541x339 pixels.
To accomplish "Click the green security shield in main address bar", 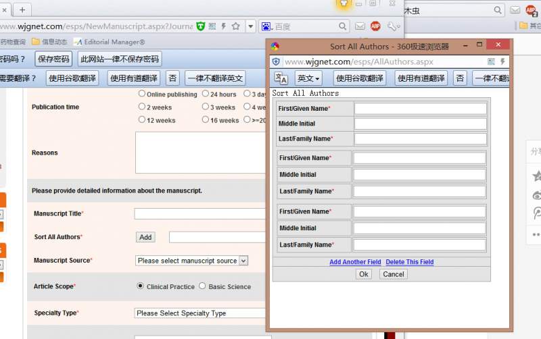I will [x=200, y=26].
